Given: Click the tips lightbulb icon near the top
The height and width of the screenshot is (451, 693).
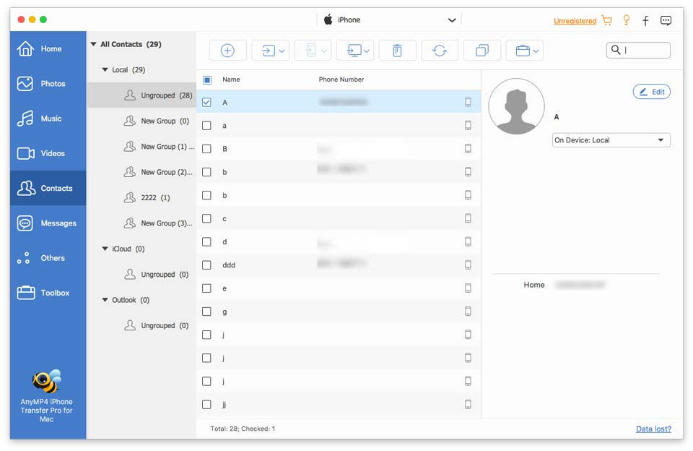Looking at the screenshot, I should (626, 20).
